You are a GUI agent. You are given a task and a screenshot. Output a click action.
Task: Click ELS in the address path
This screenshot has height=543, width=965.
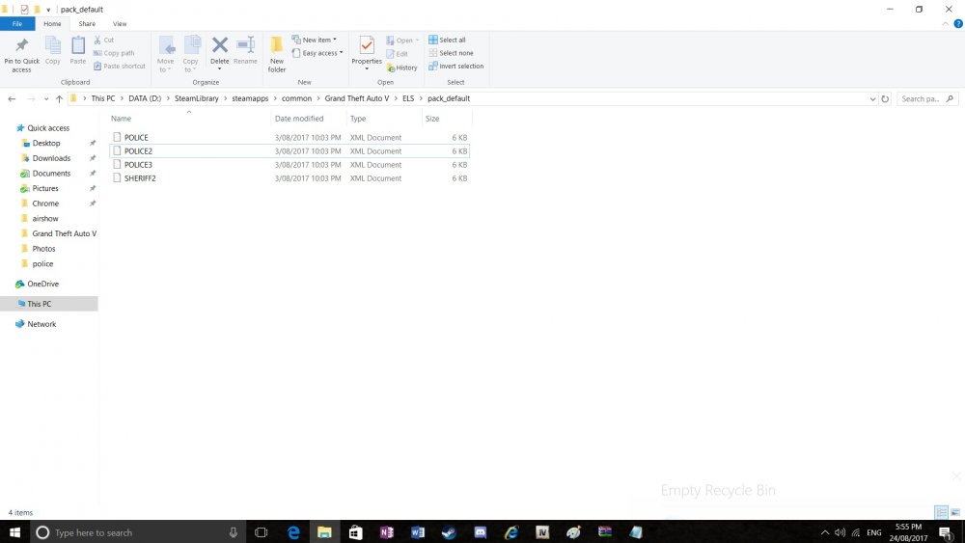tap(408, 98)
